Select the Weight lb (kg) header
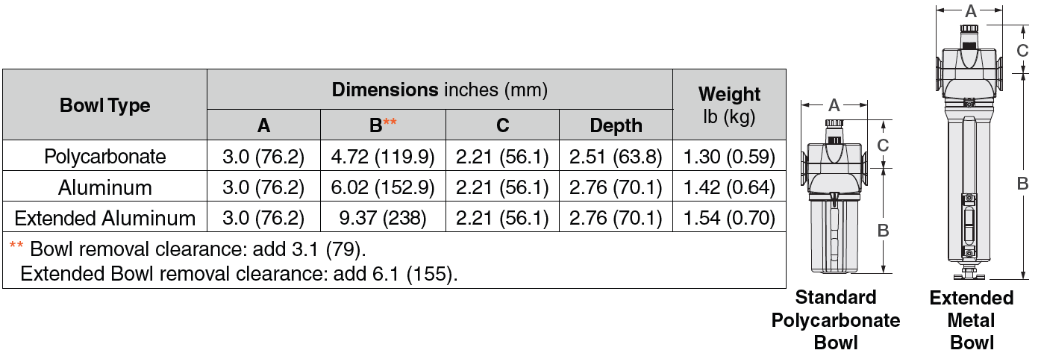 pyautogui.click(x=729, y=104)
